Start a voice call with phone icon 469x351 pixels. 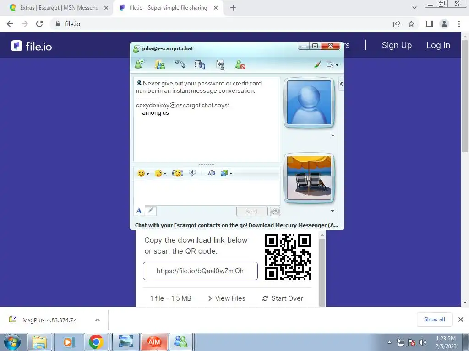tap(180, 64)
